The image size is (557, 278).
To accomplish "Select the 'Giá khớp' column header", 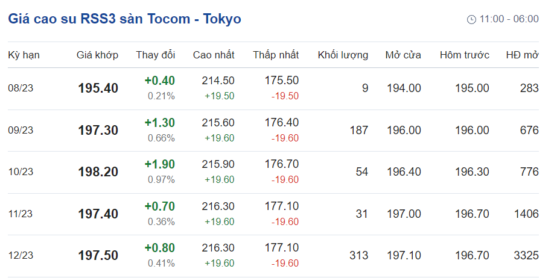I will pos(97,55).
